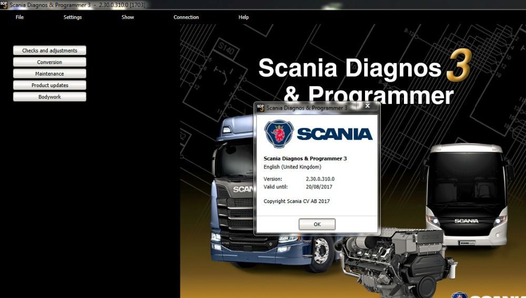Choose the Maintenance button
The height and width of the screenshot is (298, 526).
coord(49,74)
